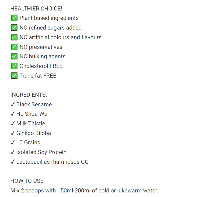206x197 pixels.
Task: Click the INGREDIENTS: heading text
Action: [x=29, y=95]
